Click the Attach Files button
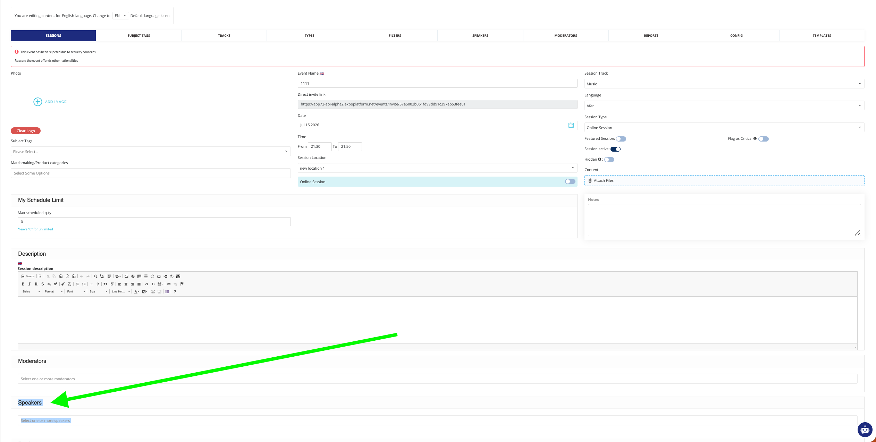The image size is (876, 442). [x=603, y=180]
